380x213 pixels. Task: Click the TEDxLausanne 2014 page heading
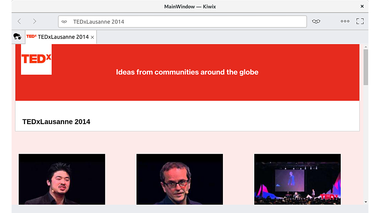pos(56,122)
